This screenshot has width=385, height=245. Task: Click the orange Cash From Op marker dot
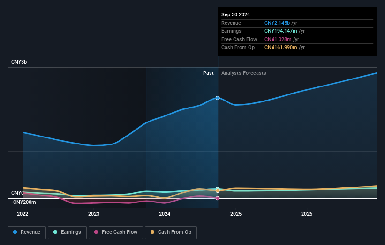pos(218,191)
